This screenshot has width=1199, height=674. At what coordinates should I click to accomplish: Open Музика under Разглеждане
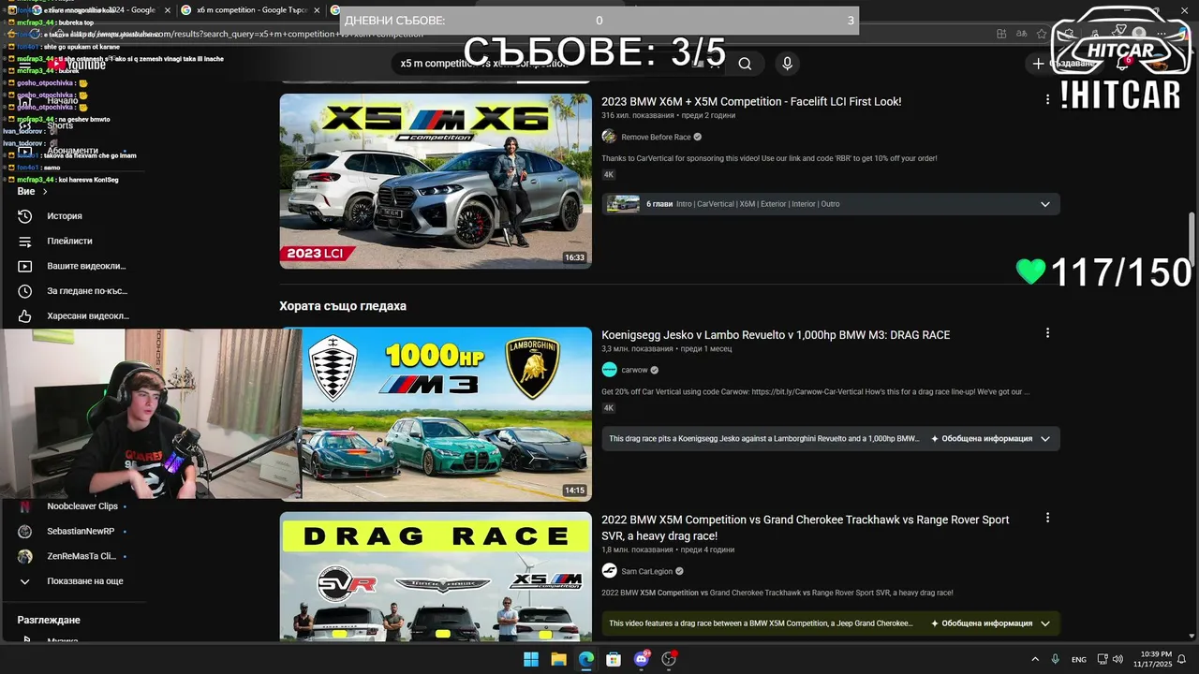(x=63, y=640)
